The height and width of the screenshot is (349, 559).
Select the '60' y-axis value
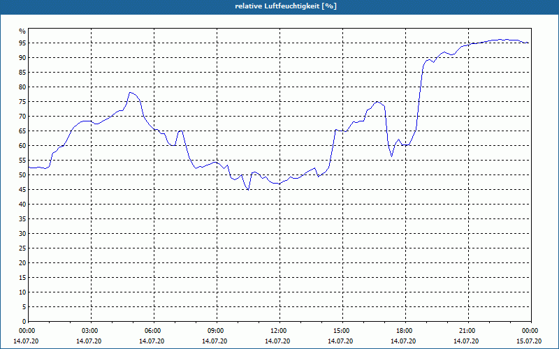[22, 146]
